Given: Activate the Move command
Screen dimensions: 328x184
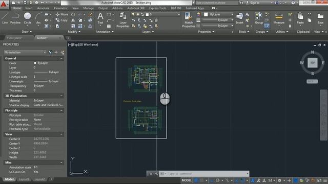Looking at the screenshot, I should coord(61,14).
